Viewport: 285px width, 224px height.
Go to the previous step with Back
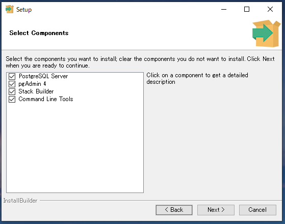174,210
